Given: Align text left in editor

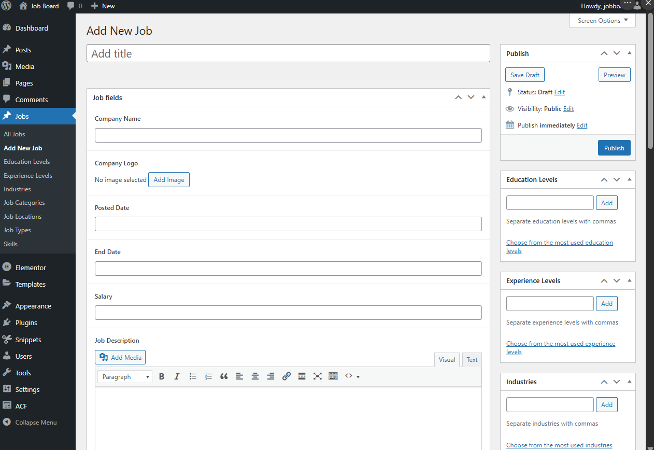Looking at the screenshot, I should [x=239, y=376].
